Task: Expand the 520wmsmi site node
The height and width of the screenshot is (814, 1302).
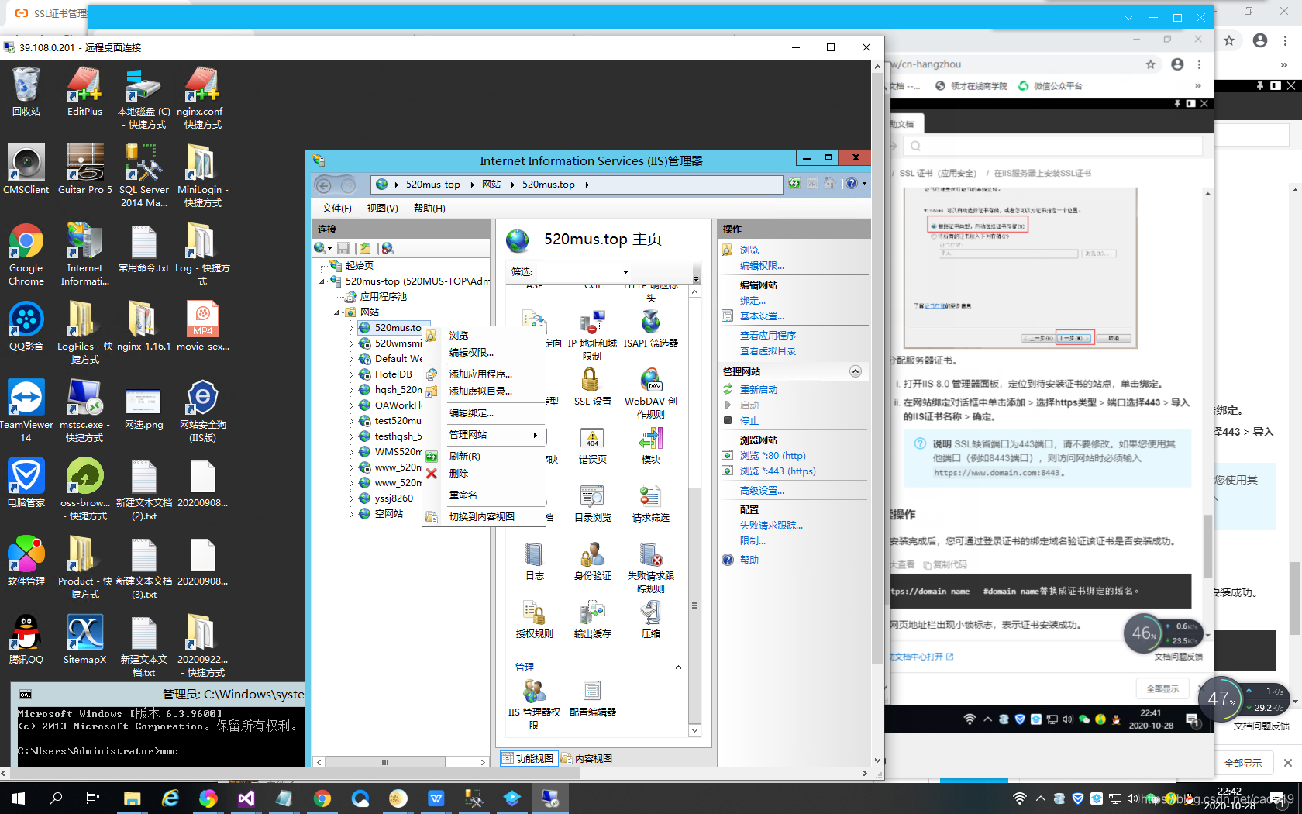Action: pyautogui.click(x=351, y=343)
